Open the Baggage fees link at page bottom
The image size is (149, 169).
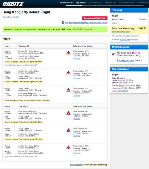(76, 165)
